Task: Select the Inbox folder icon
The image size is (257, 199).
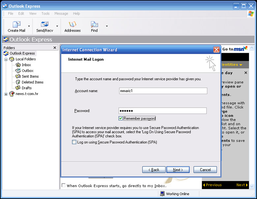Action: point(18,65)
